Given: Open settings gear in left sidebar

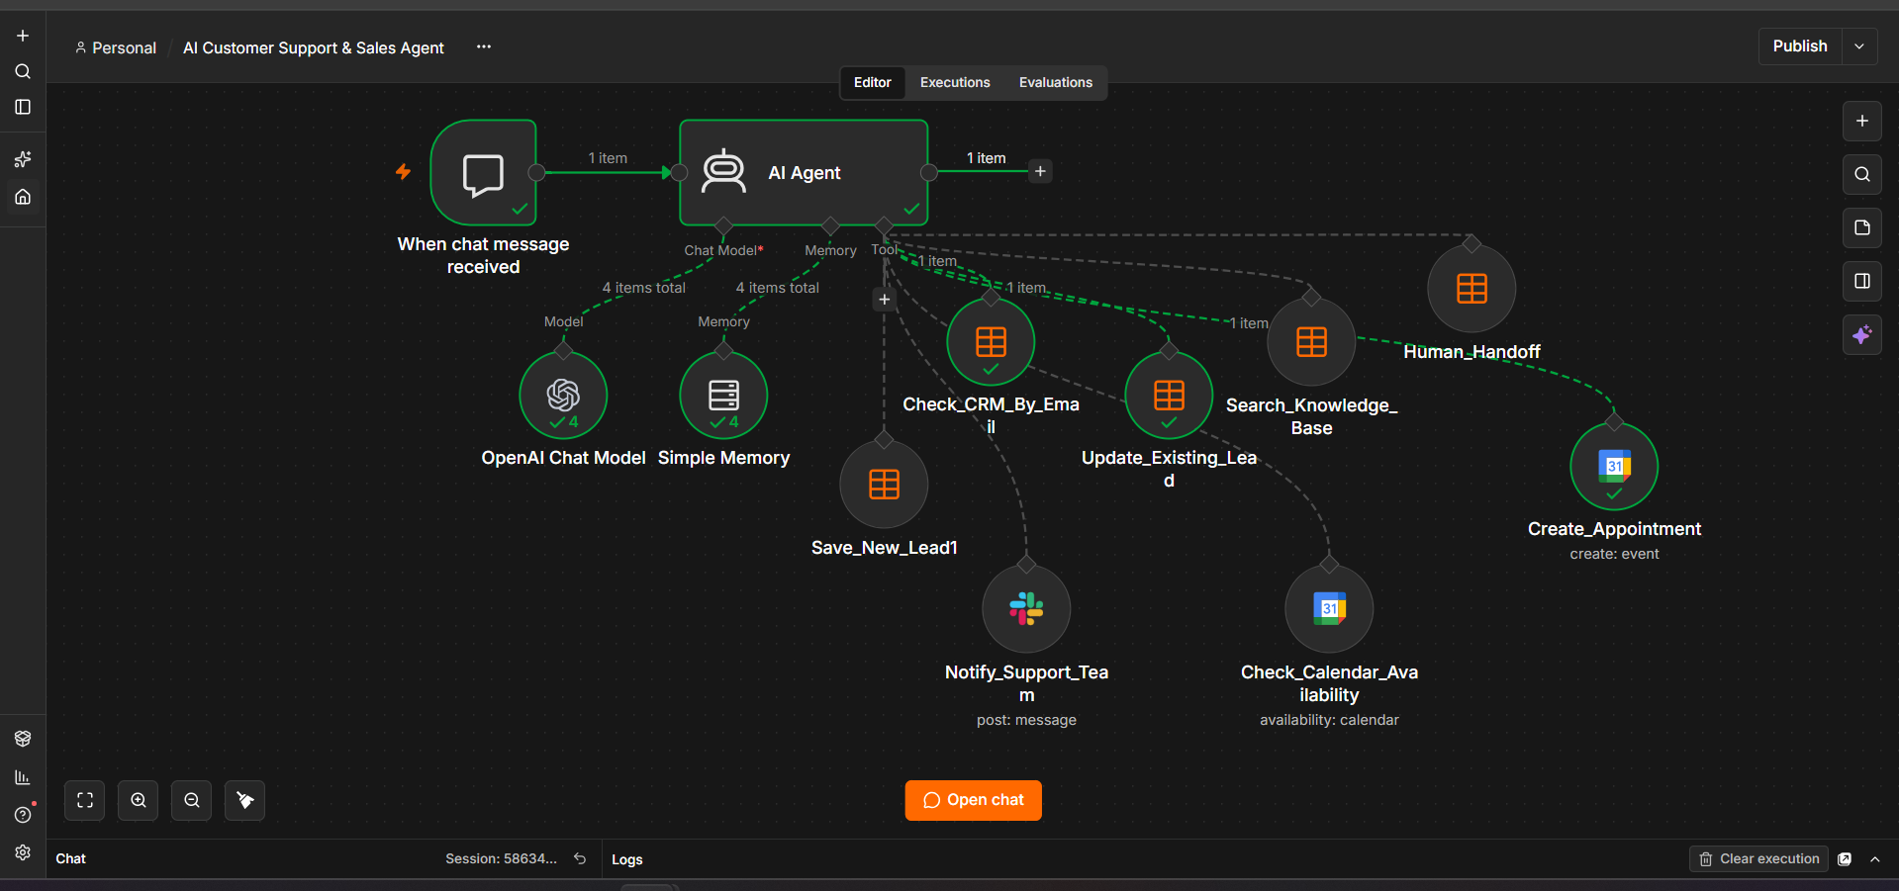Looking at the screenshot, I should tap(23, 852).
